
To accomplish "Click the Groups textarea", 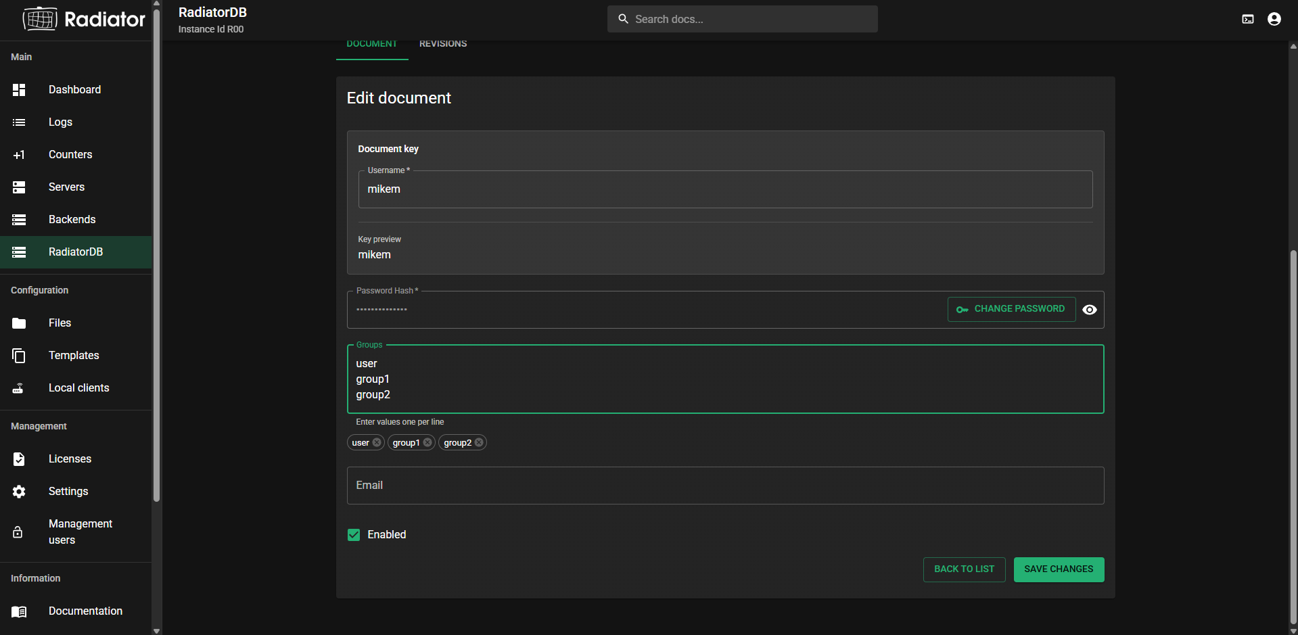I will click(x=725, y=379).
